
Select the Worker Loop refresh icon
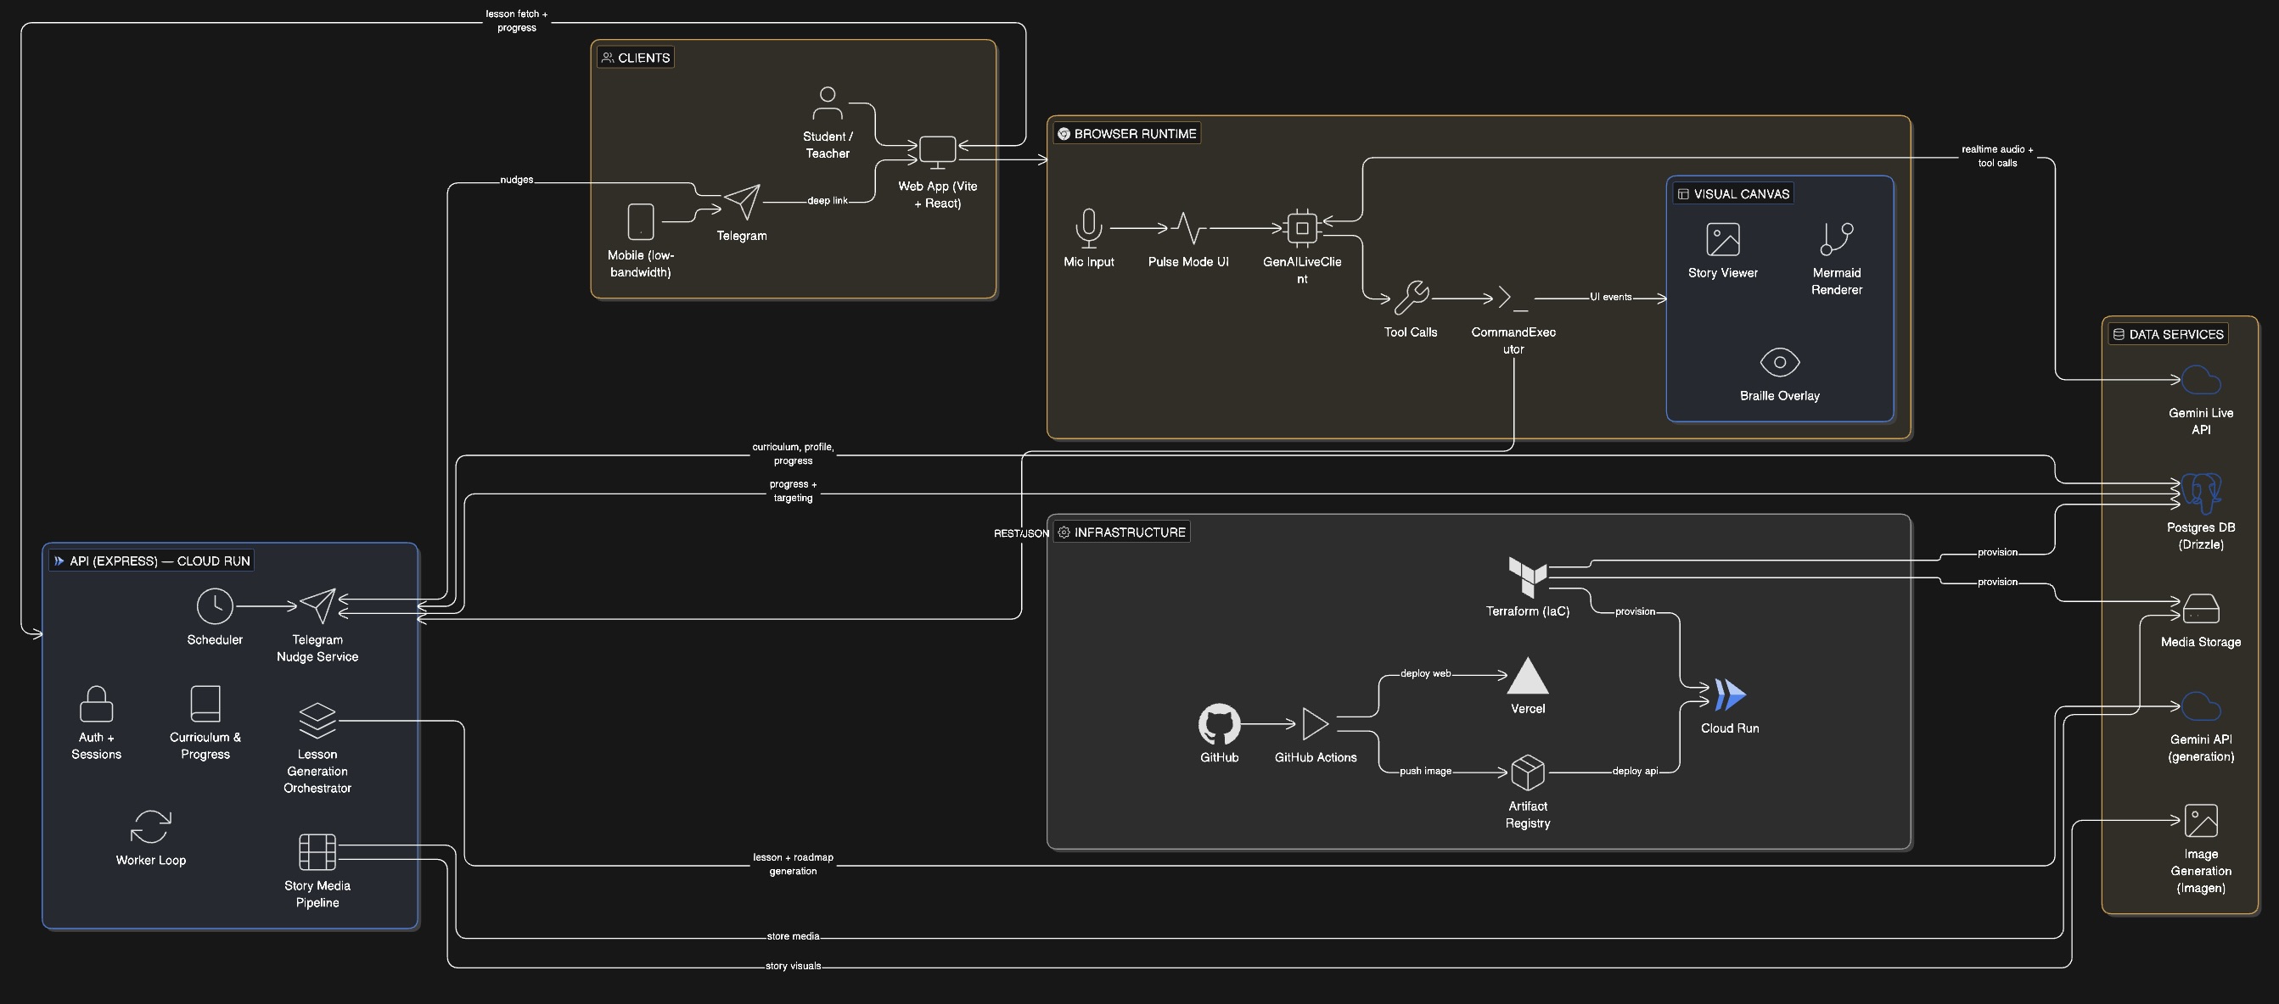coord(150,828)
